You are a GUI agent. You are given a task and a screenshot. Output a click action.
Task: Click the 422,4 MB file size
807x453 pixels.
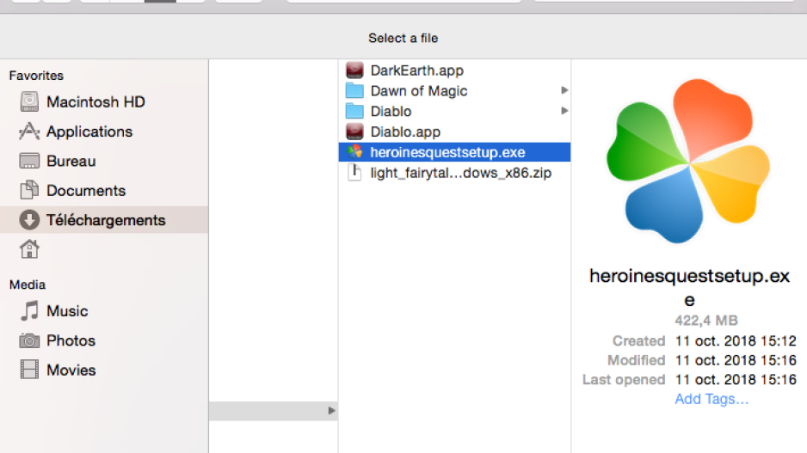[706, 321]
